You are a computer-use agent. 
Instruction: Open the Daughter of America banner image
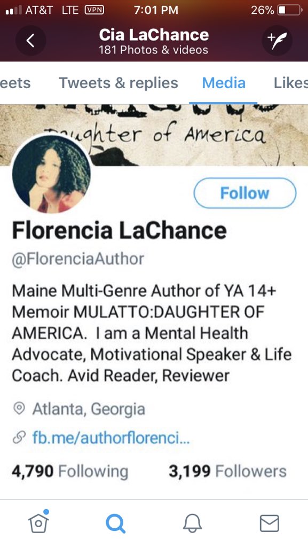point(154,135)
